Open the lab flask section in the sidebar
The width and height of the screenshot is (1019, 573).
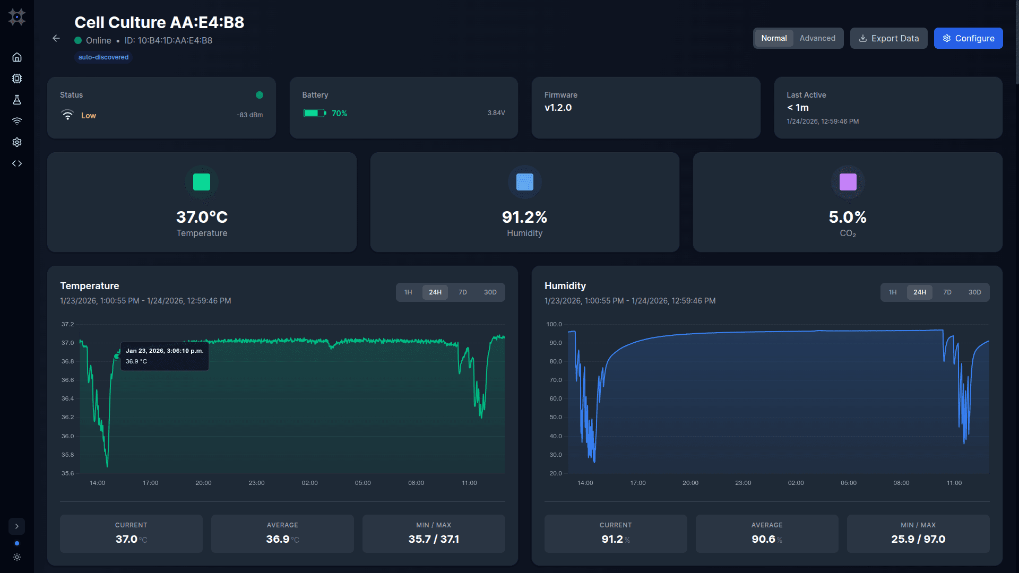17,100
